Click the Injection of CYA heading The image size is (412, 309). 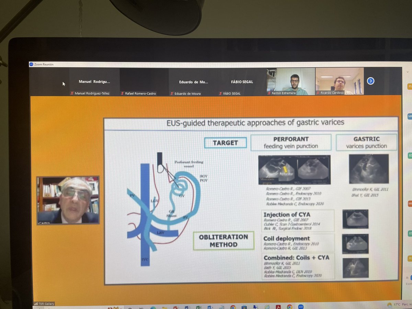pyautogui.click(x=286, y=215)
